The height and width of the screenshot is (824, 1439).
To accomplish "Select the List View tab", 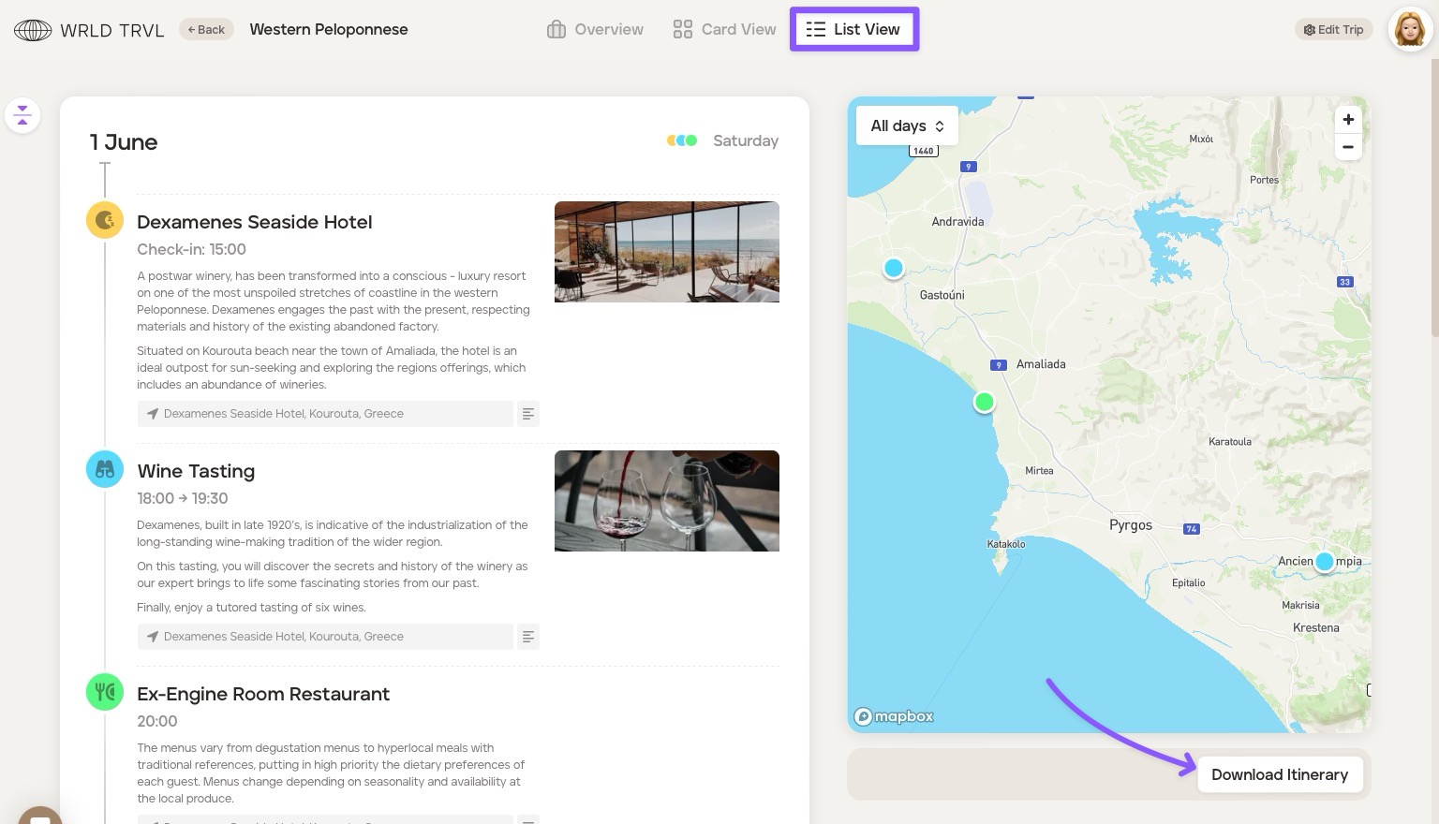I will point(854,30).
